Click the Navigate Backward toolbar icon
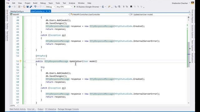200x112 pixels. point(10,7)
